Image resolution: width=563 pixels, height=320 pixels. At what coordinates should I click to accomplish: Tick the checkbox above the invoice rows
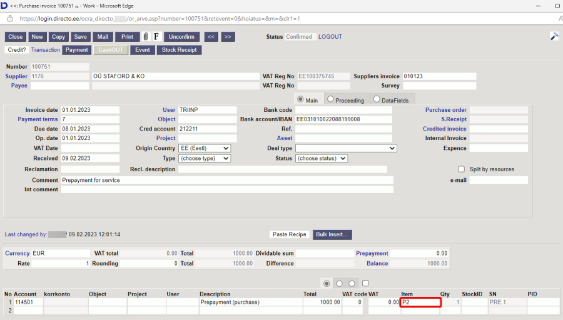(x=365, y=283)
